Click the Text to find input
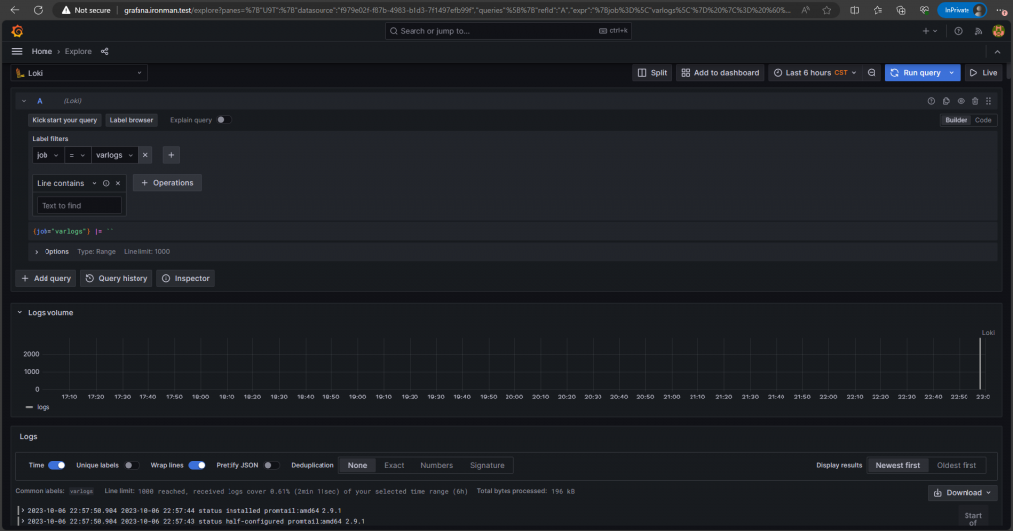 pyautogui.click(x=79, y=206)
